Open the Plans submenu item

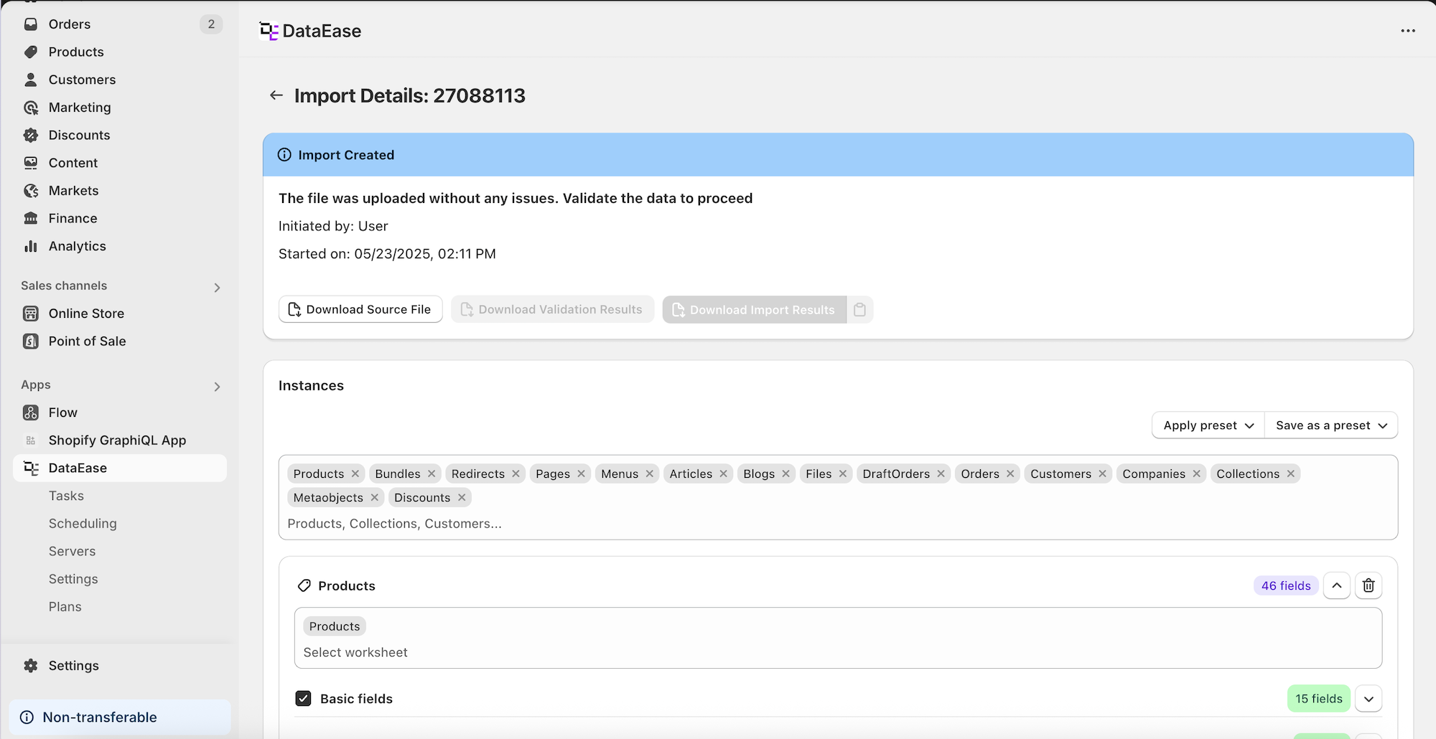pyautogui.click(x=65, y=607)
